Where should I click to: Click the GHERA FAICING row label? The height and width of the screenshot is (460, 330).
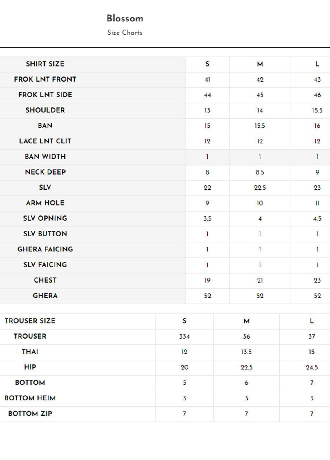[45, 249]
